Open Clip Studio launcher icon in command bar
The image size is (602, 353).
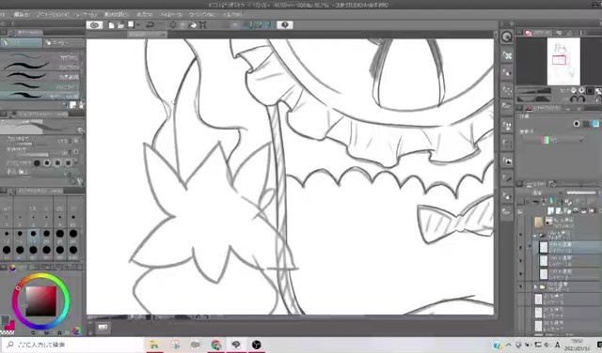click(x=94, y=25)
